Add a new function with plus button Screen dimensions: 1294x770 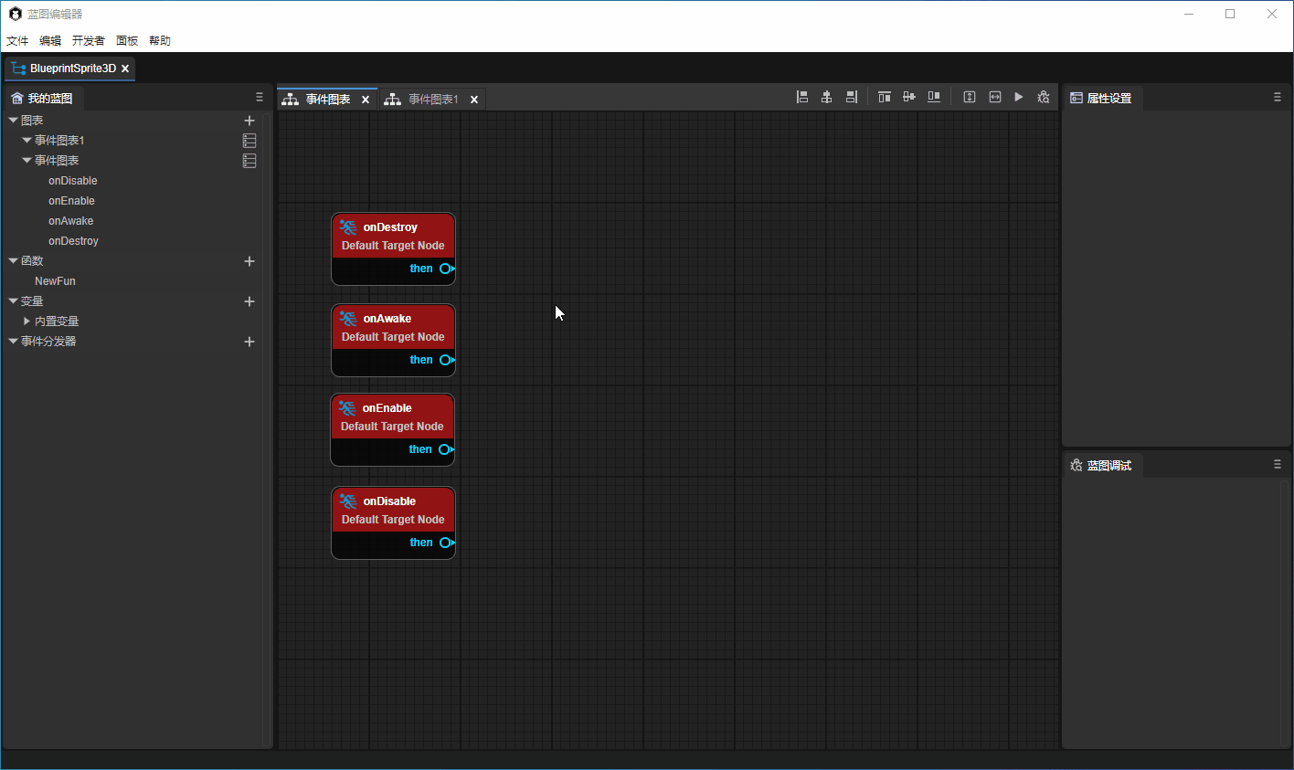click(x=249, y=261)
